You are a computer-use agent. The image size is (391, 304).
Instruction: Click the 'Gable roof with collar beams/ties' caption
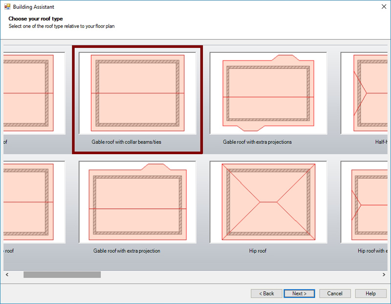126,142
